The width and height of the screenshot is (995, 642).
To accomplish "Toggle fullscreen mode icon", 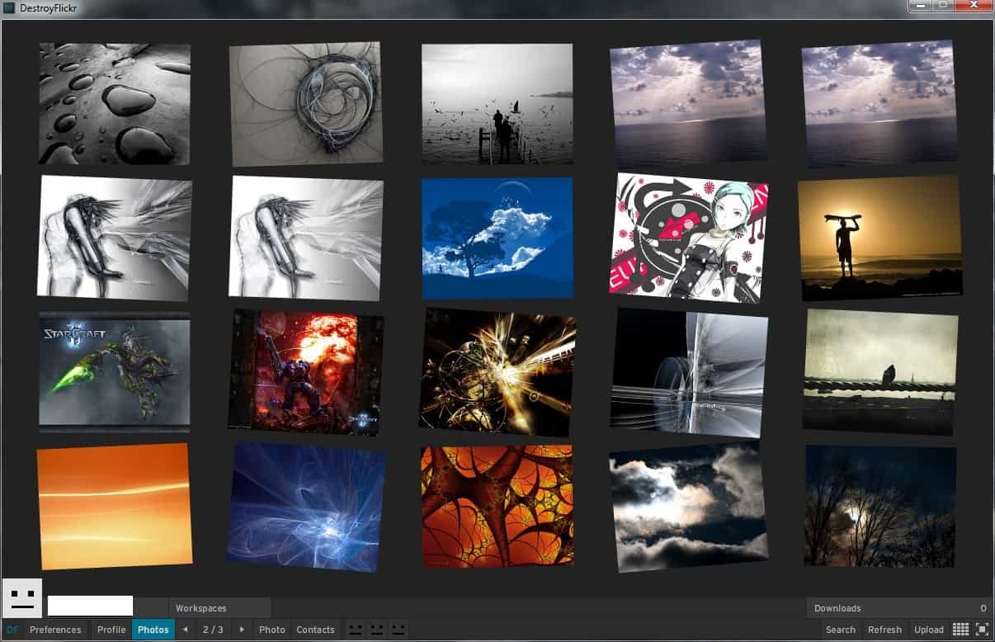I will (x=982, y=630).
